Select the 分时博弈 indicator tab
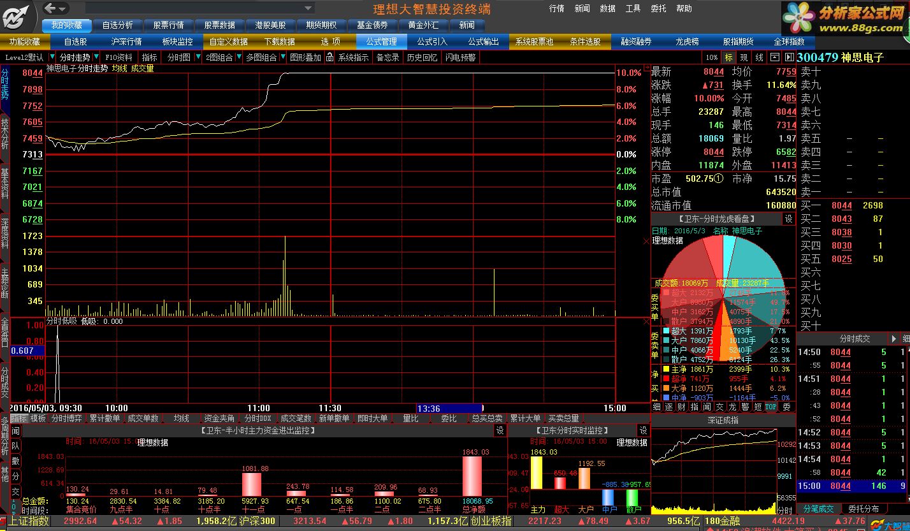910x531 pixels. 67,418
